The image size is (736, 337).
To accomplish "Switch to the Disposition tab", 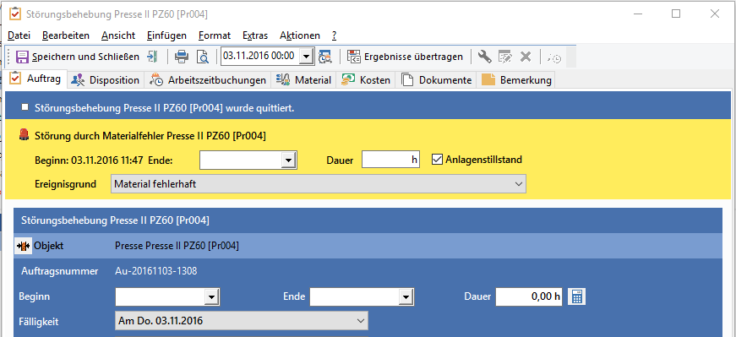I will 106,80.
